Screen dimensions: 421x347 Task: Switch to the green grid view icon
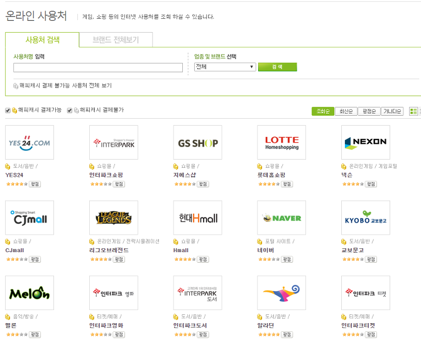[x=413, y=111]
